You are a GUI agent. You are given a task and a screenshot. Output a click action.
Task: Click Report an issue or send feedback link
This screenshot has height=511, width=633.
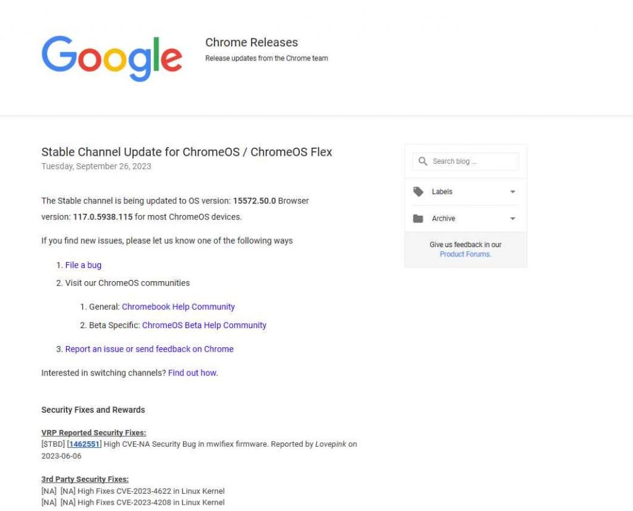pyautogui.click(x=150, y=349)
